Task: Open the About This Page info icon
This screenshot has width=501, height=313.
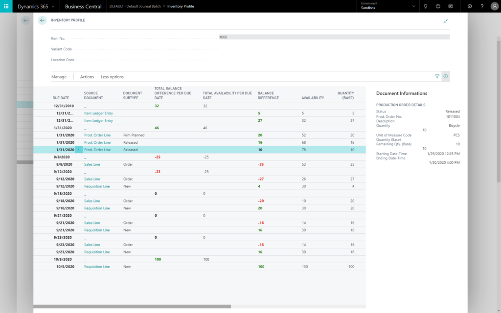Action: 445,76
